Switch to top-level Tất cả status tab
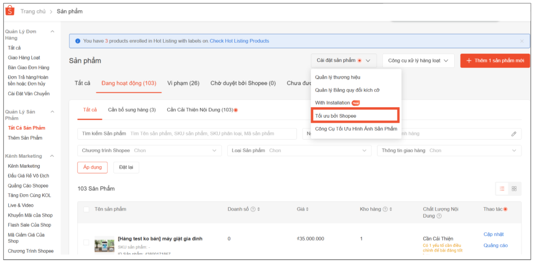 (x=82, y=83)
